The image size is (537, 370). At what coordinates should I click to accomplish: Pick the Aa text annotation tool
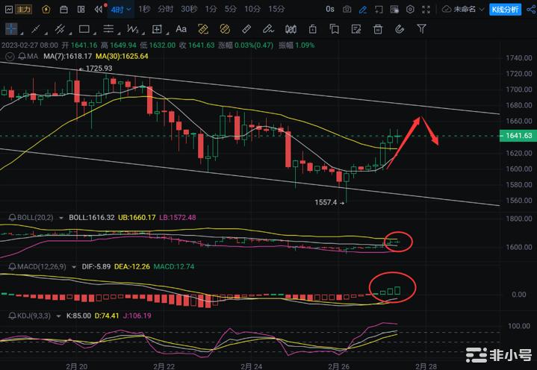(x=180, y=29)
